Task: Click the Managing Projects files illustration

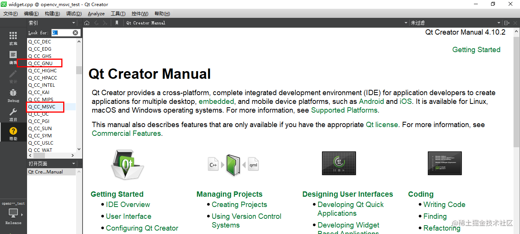Action: pos(233,165)
